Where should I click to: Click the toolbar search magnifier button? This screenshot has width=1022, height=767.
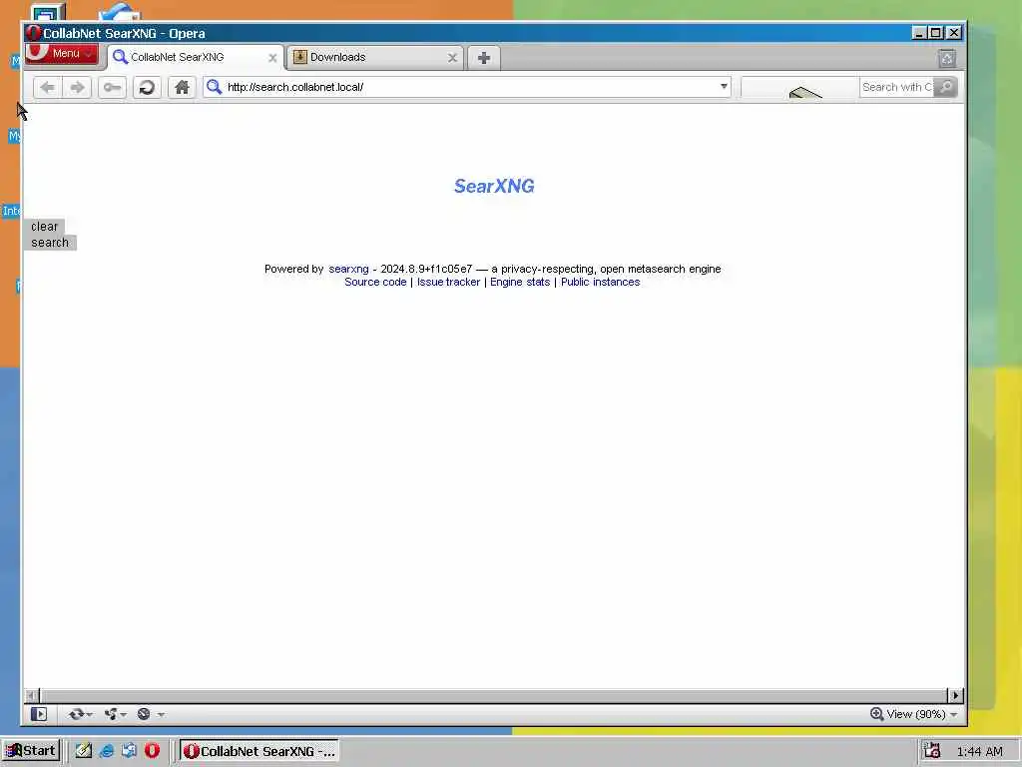945,87
